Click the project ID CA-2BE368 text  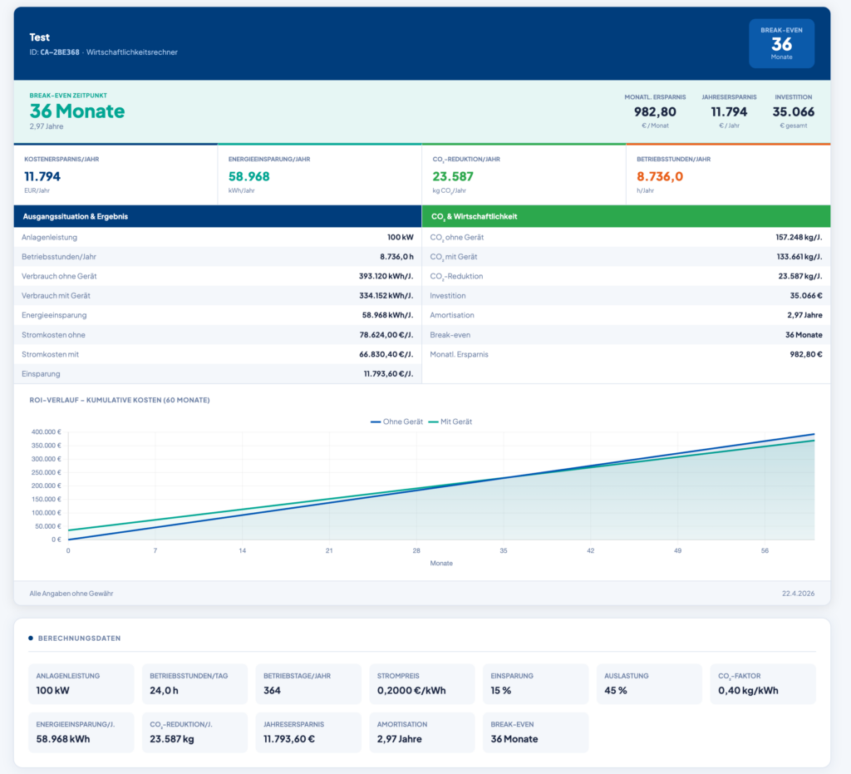tap(60, 52)
